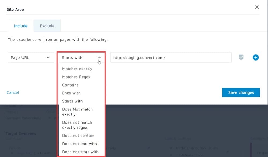Select Does not match exactly regex
Image resolution: width=268 pixels, height=157 pixels.
(x=77, y=125)
